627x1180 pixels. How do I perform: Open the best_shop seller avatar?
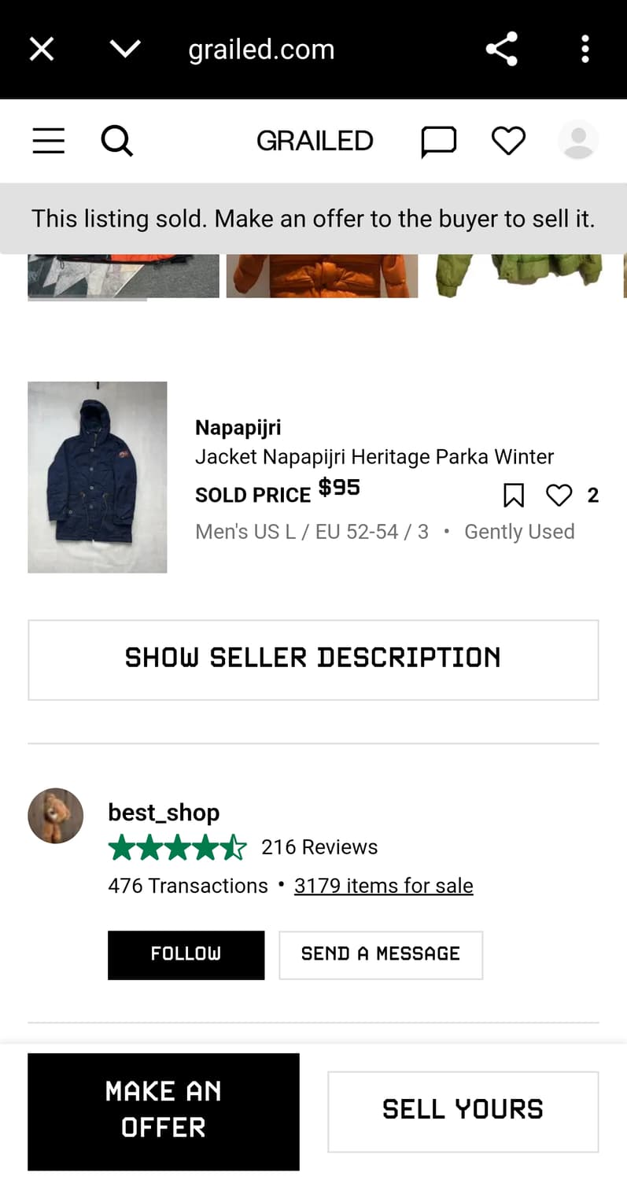pyautogui.click(x=56, y=816)
